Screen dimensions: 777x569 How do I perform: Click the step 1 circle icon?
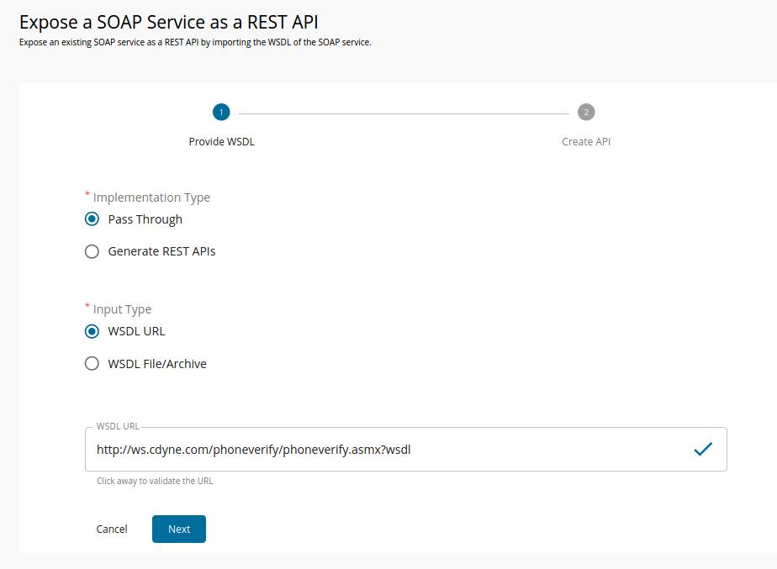pos(221,112)
